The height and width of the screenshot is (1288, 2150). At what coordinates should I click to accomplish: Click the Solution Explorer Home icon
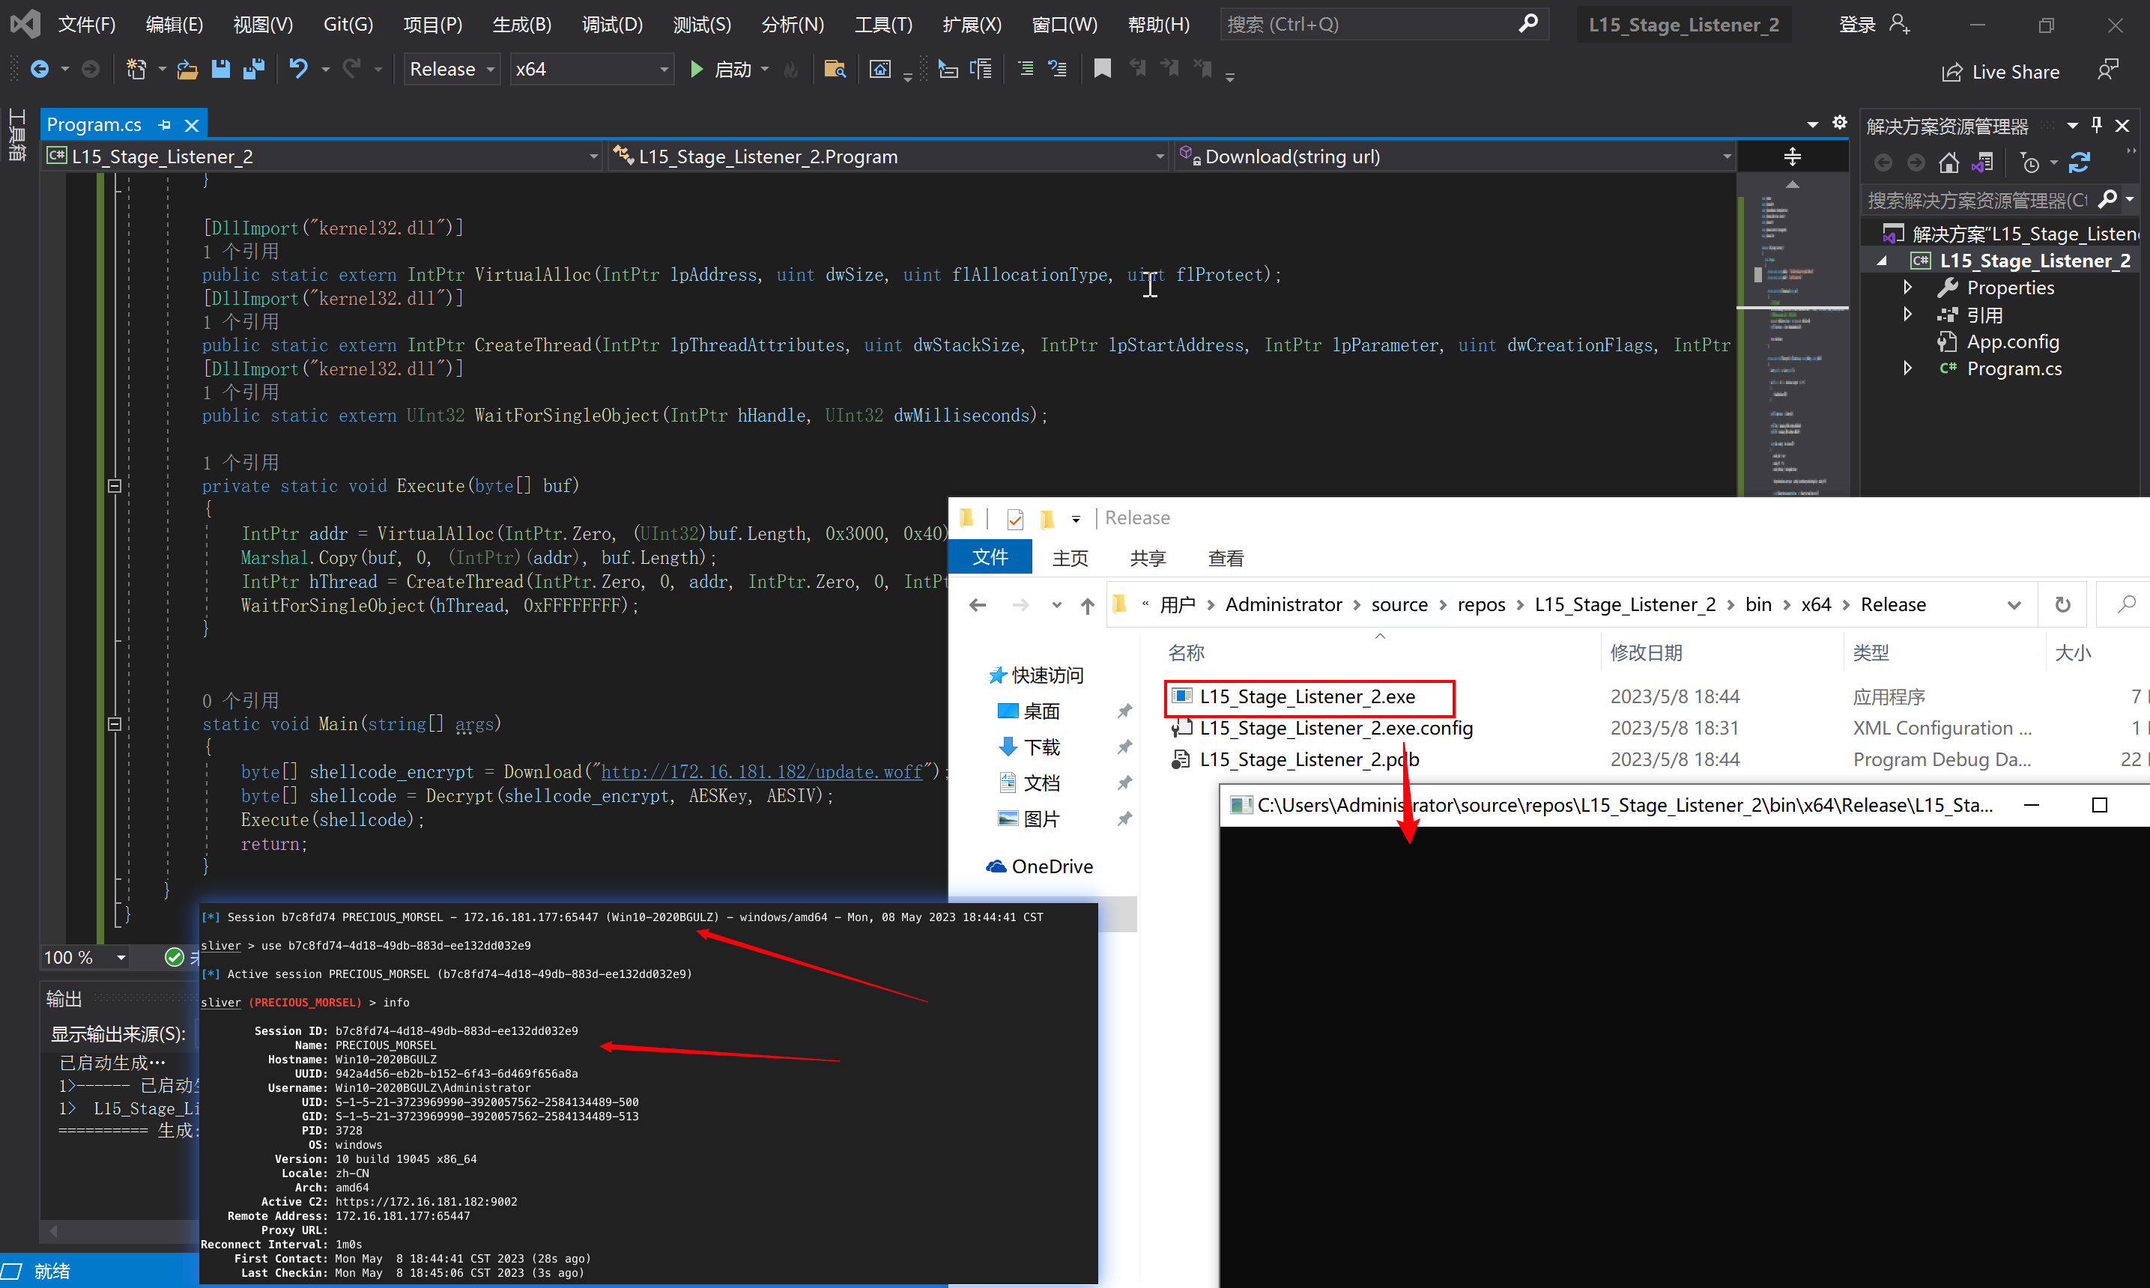coord(1948,162)
